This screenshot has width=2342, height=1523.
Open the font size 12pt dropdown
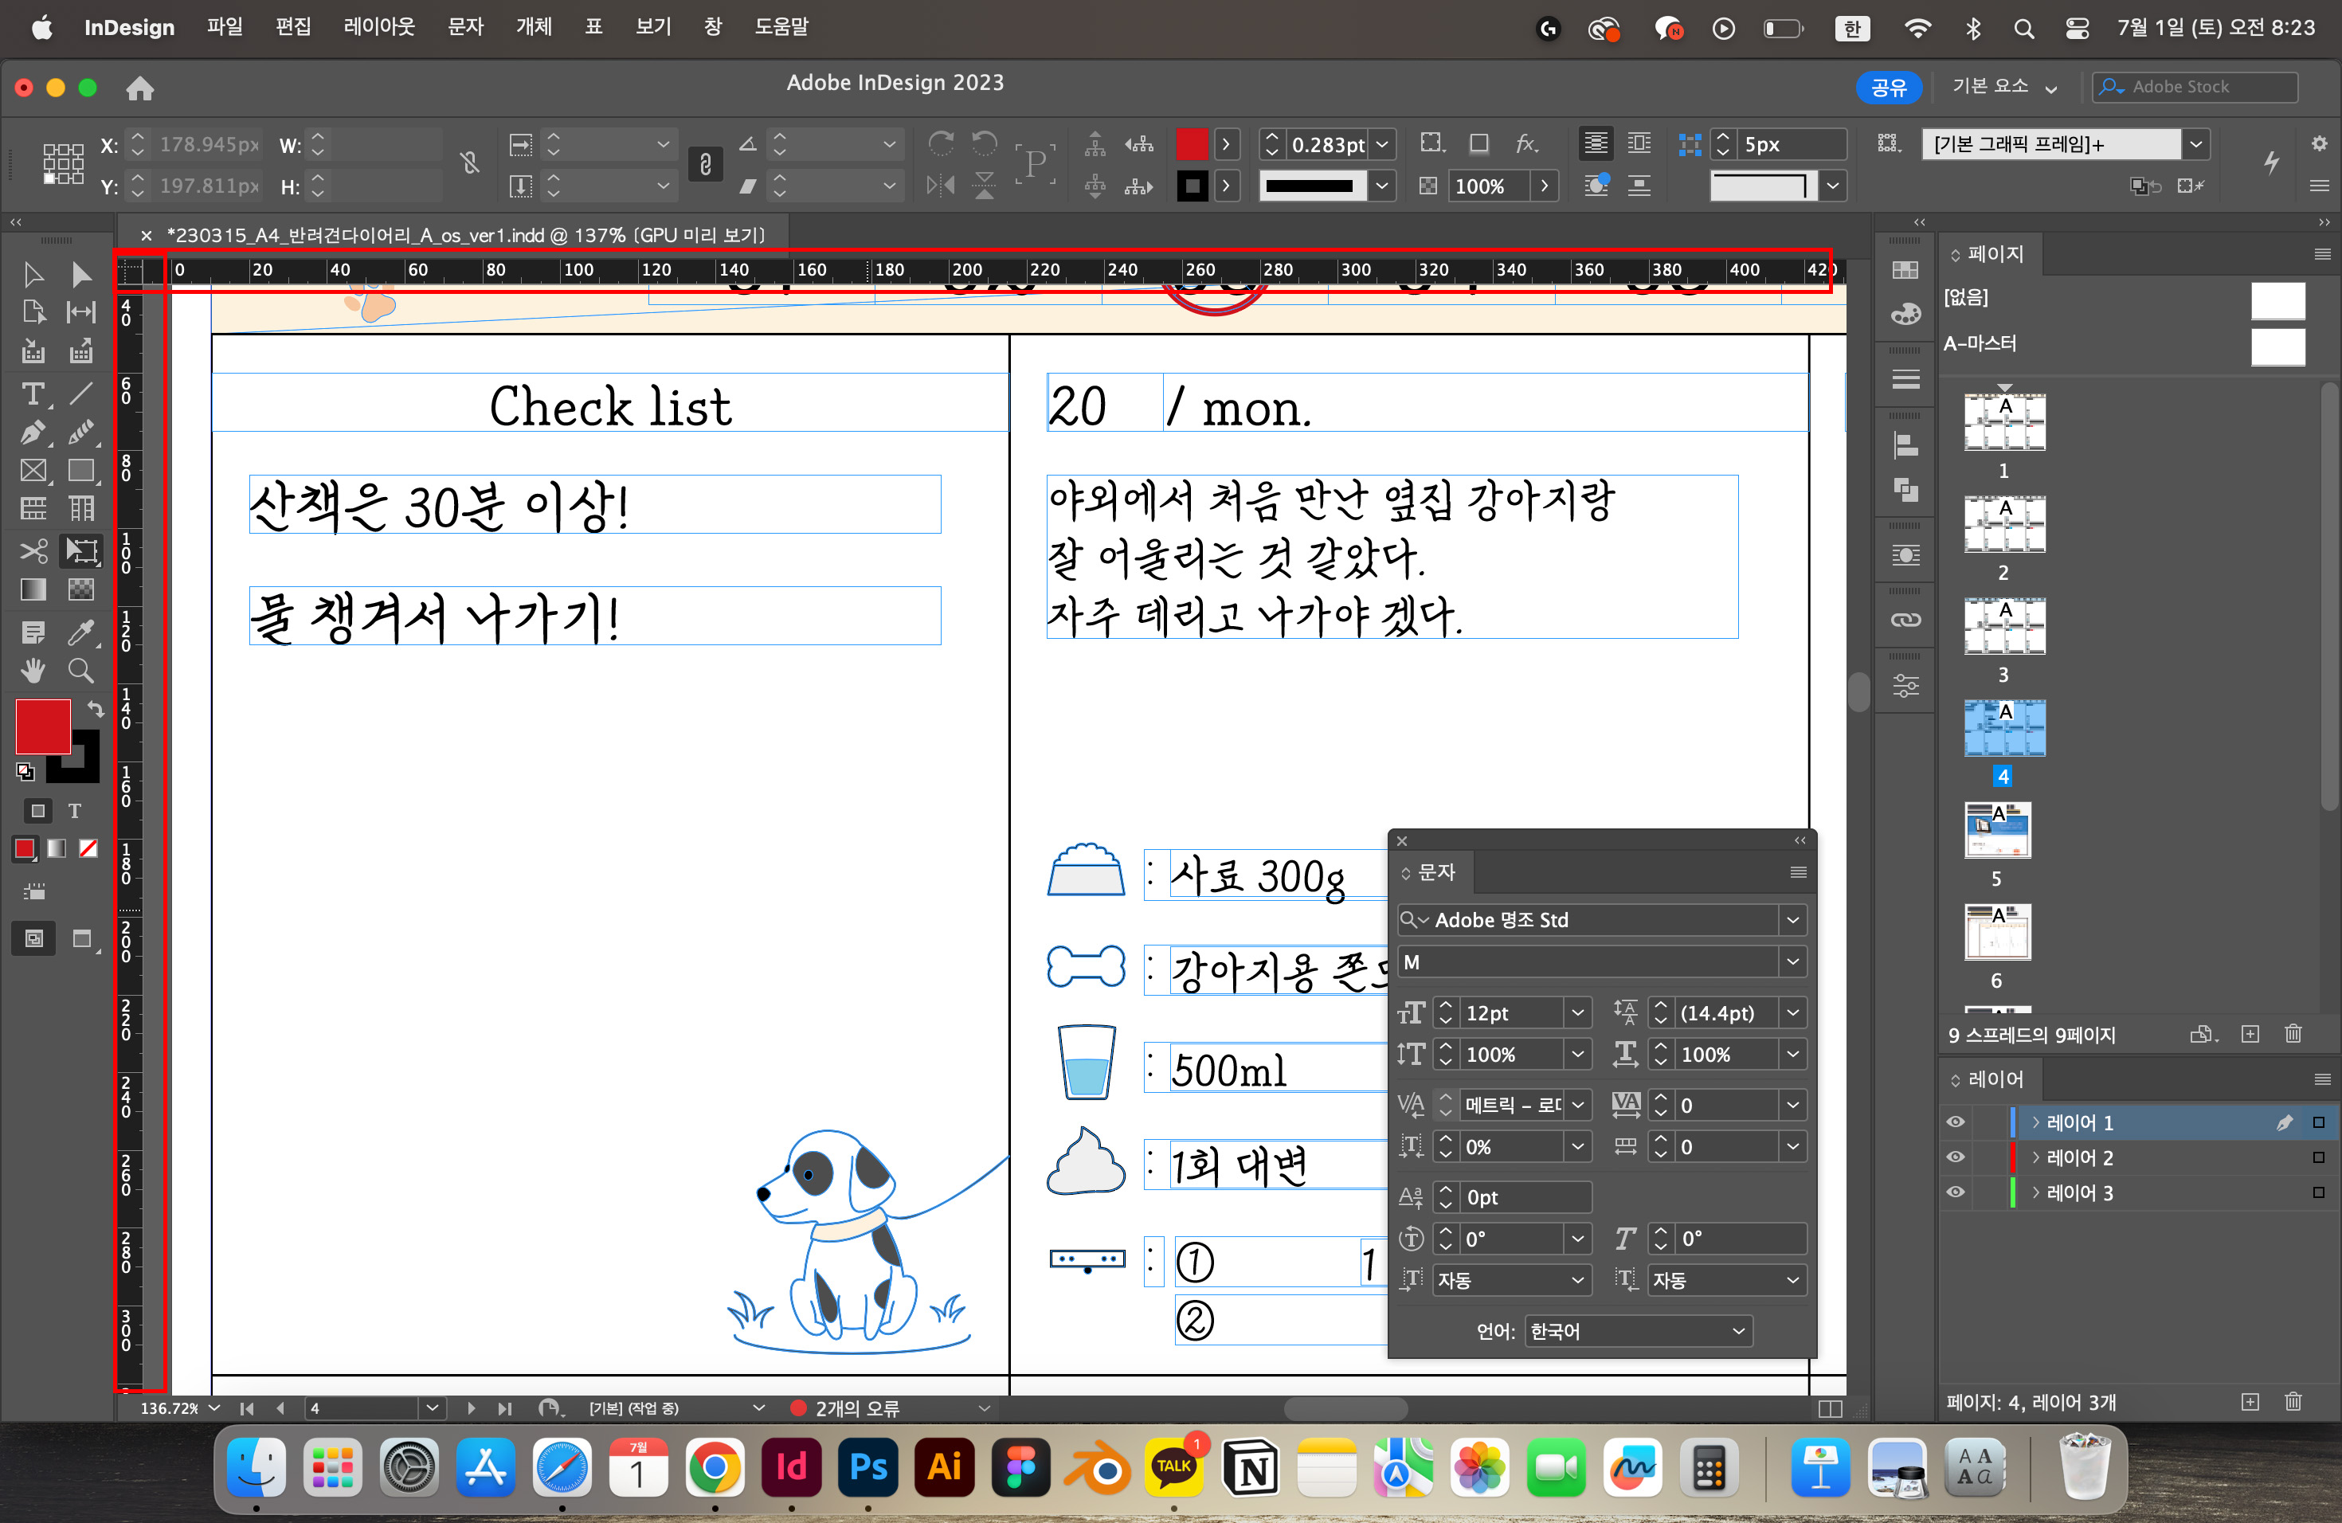pyautogui.click(x=1577, y=1012)
